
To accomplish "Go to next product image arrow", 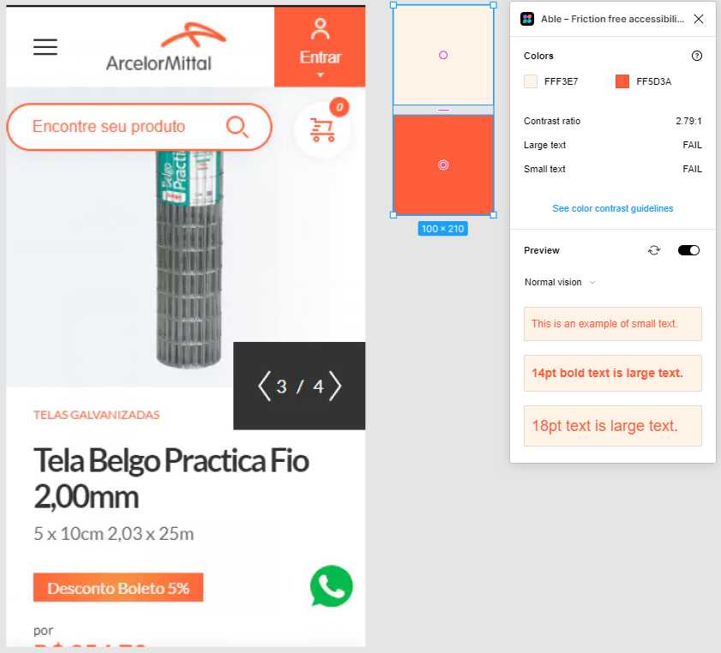I will (334, 386).
